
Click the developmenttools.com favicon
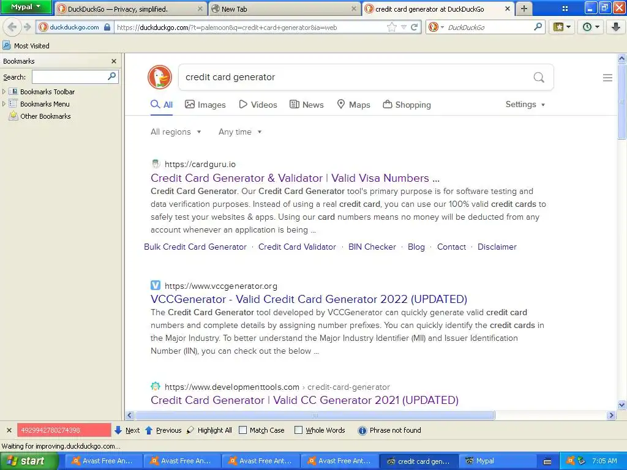click(156, 387)
